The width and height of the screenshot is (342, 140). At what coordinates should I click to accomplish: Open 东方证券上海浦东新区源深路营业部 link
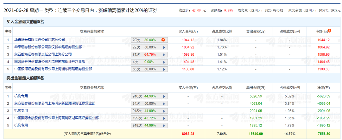[55, 104]
